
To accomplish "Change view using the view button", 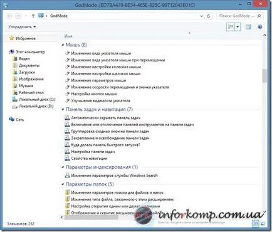I will click(x=231, y=27).
